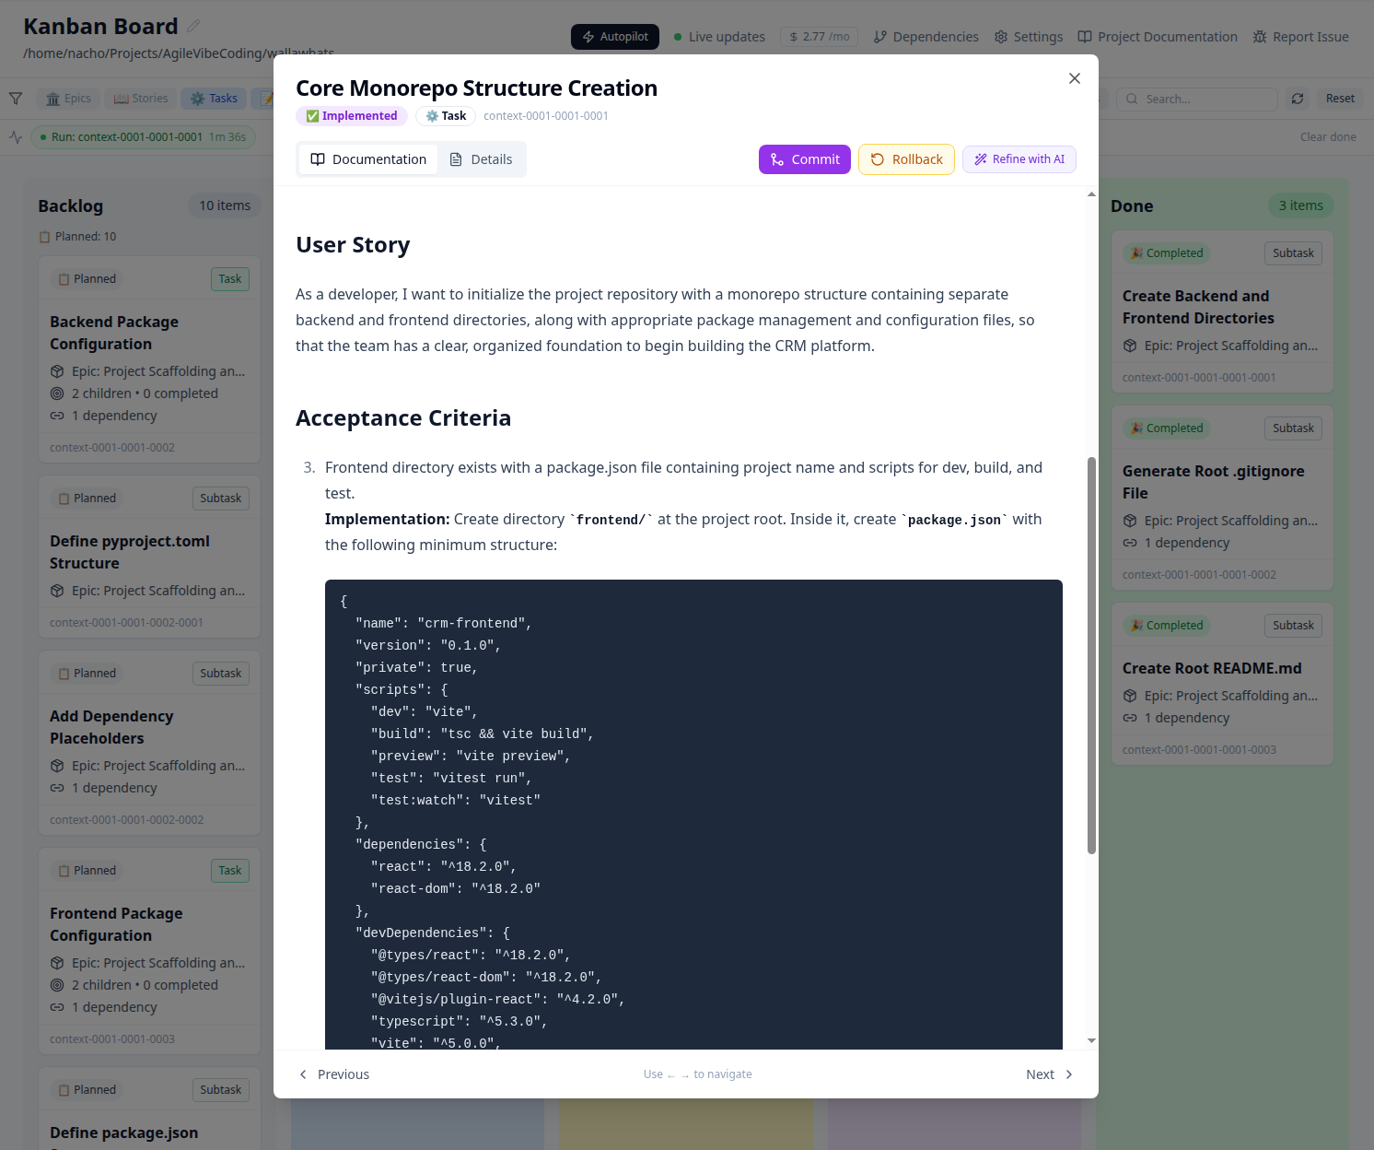The width and height of the screenshot is (1374, 1150).
Task: Expand the run context-0001-0001-0001 pill
Action: pyautogui.click(x=143, y=136)
